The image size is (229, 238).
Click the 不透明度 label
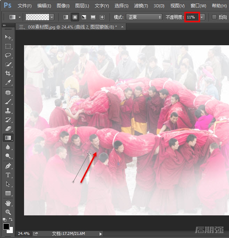[175, 17]
